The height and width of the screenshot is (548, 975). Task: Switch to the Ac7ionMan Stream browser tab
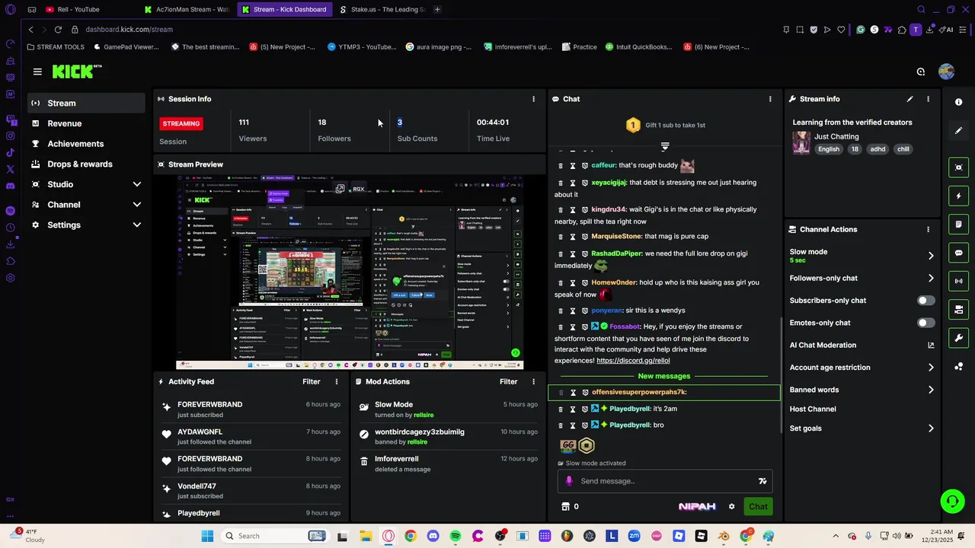pos(187,9)
